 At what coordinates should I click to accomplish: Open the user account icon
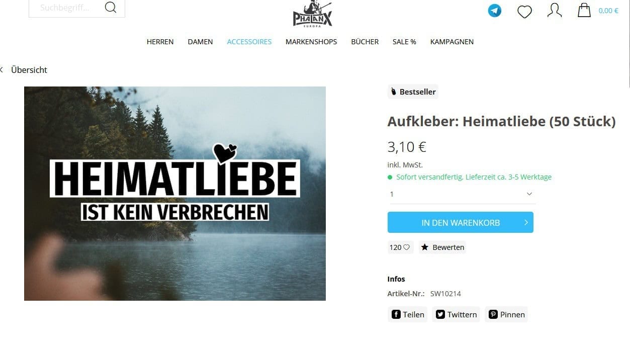pos(554,10)
